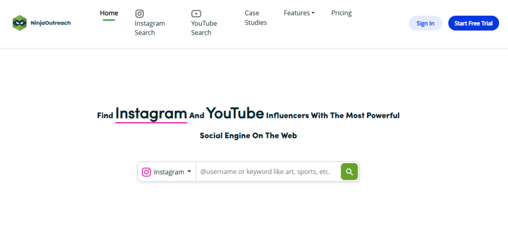
Task: Open the Instagram platform selector dropdown
Action: point(167,172)
